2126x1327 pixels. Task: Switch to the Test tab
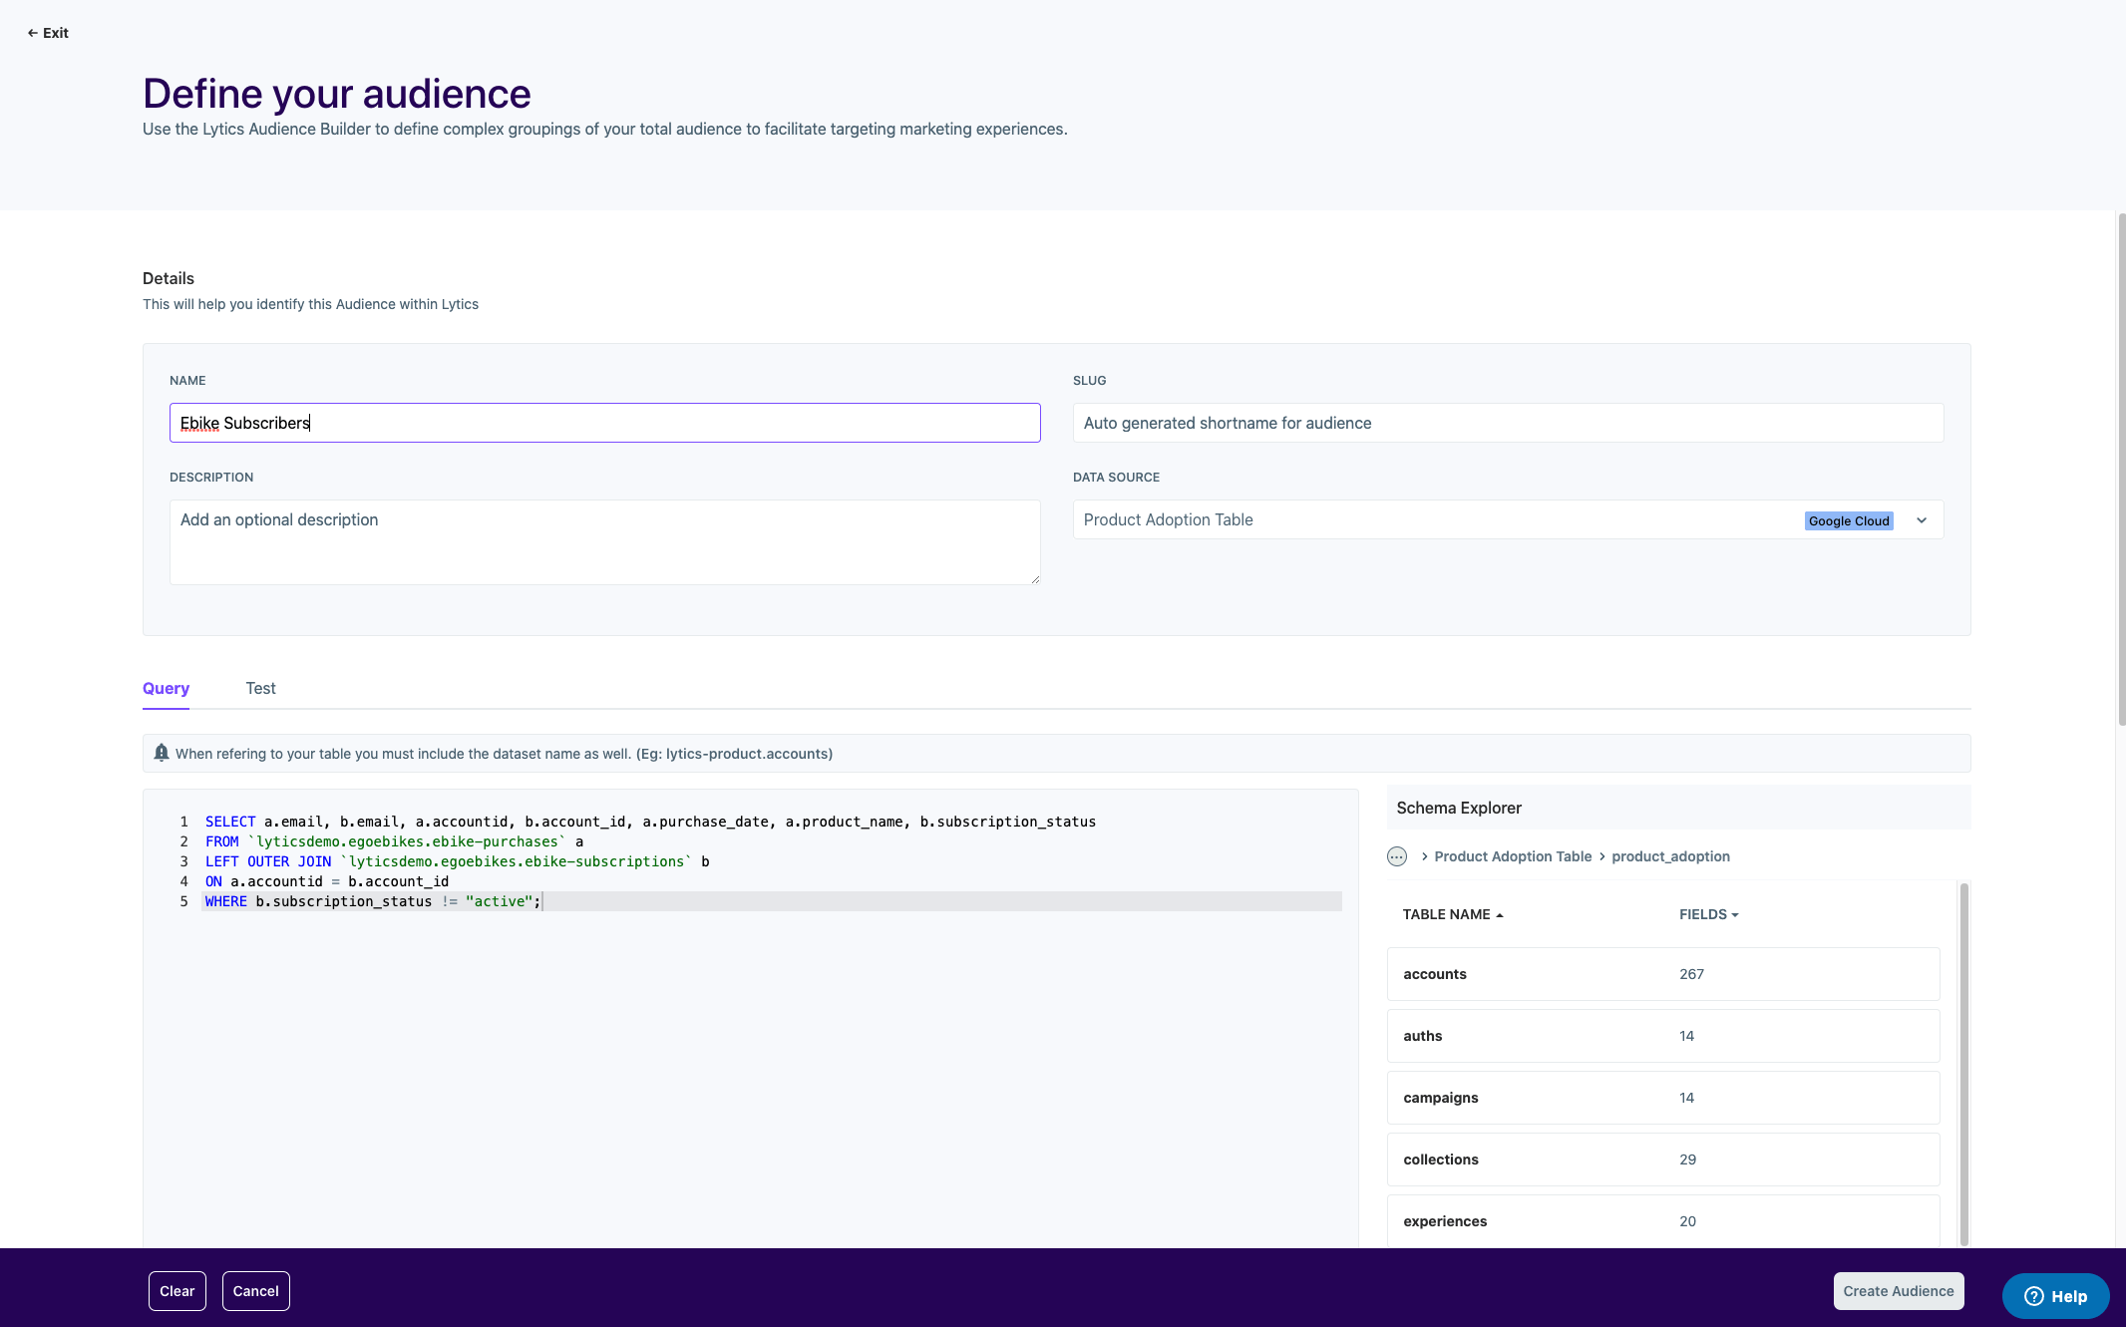[x=260, y=688]
